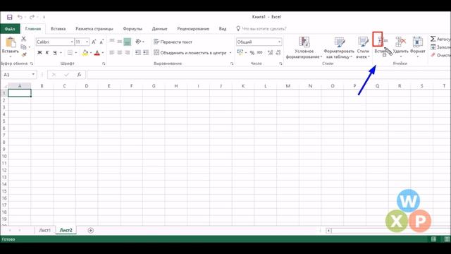
Task: Switch to the Данные tab
Action: tap(160, 29)
